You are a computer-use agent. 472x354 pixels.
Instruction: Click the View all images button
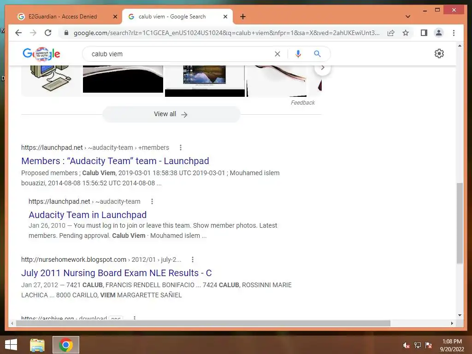coord(171,114)
